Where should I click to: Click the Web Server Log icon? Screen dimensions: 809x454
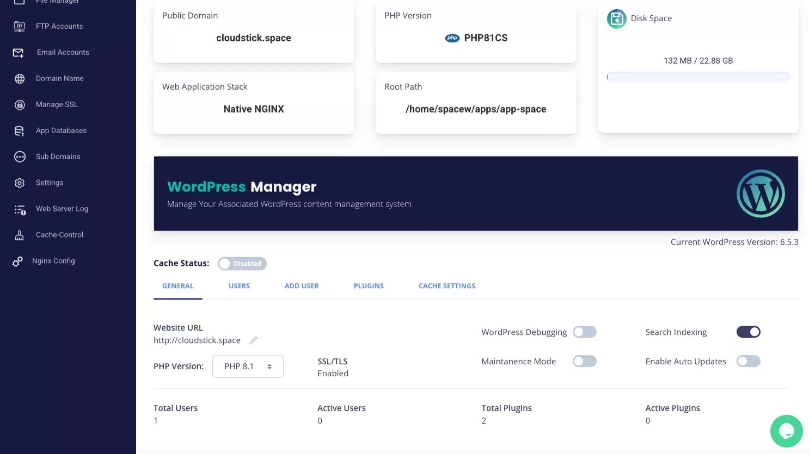tap(20, 209)
